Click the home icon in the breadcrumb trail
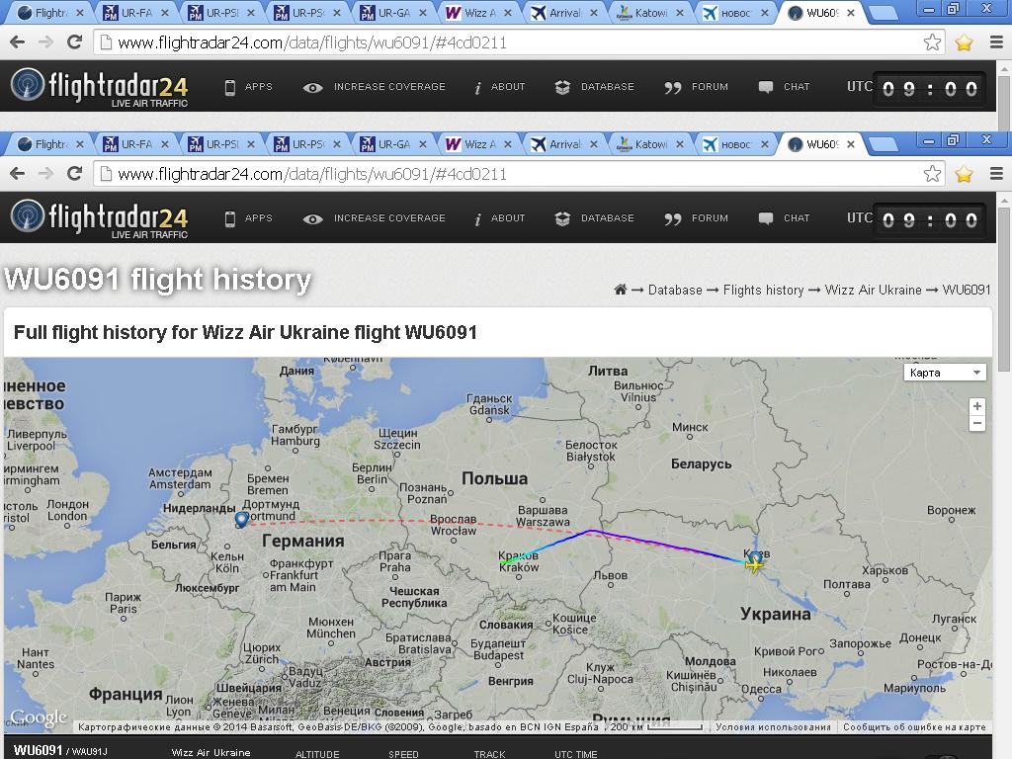 coord(621,290)
